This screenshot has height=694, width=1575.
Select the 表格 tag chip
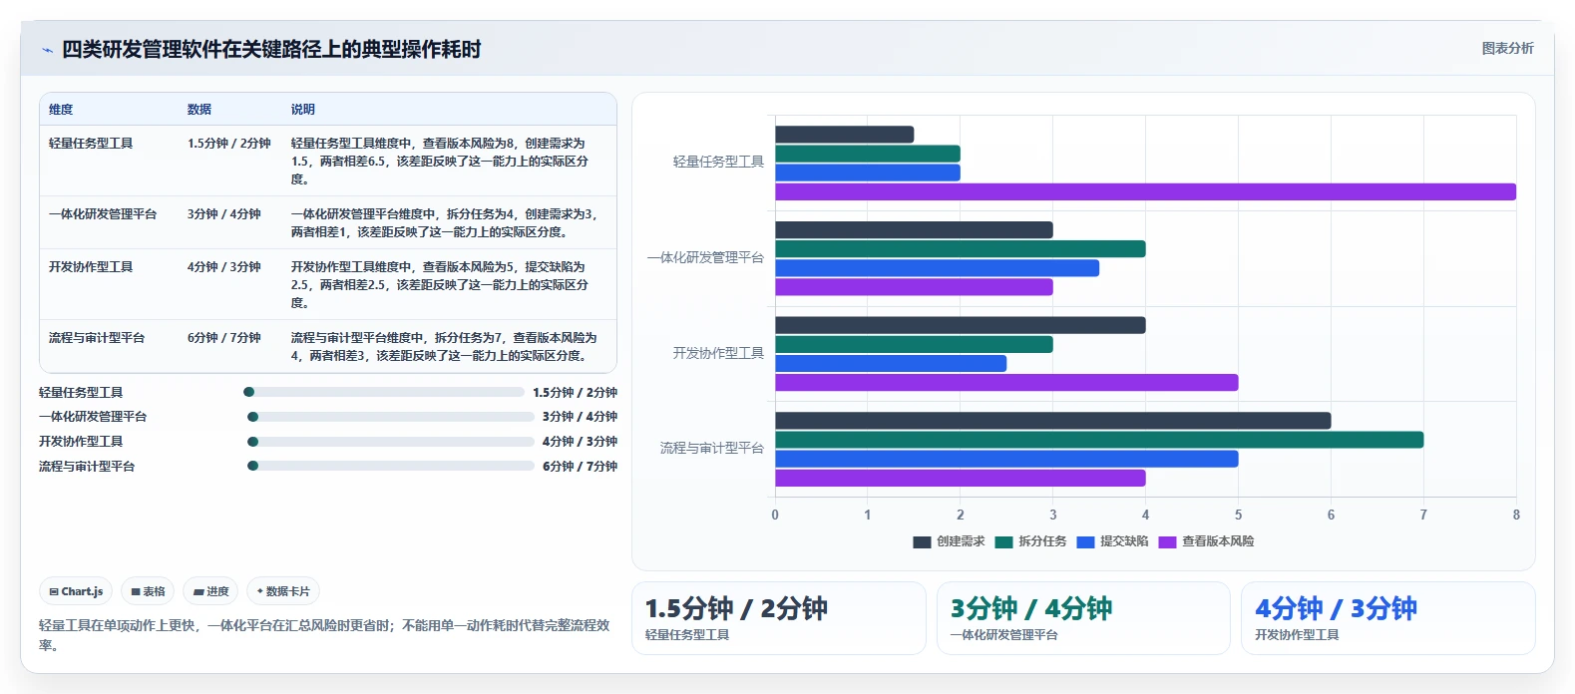148,591
